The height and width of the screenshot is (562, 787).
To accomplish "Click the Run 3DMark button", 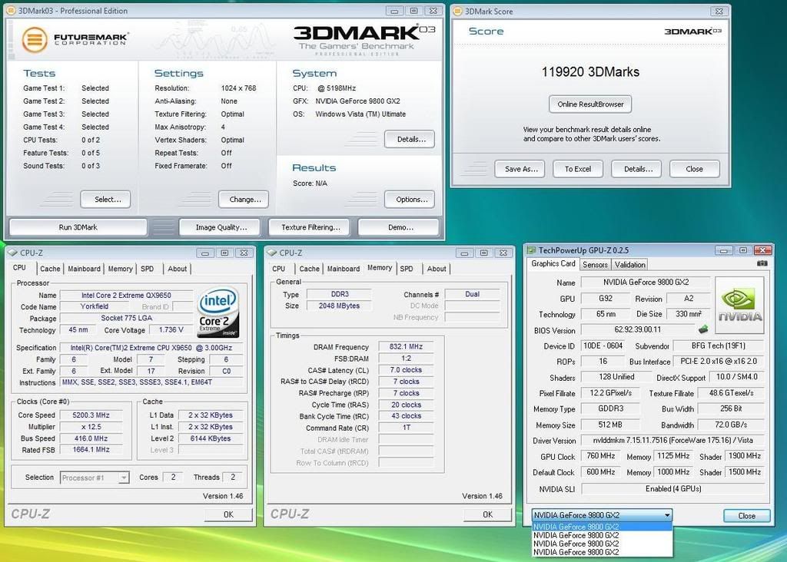I will [78, 227].
